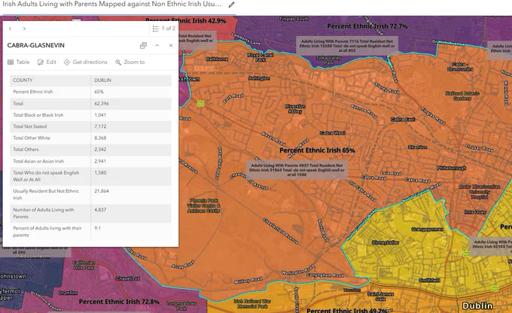
Task: Select the Total Not Stated label
Action: tap(30, 126)
